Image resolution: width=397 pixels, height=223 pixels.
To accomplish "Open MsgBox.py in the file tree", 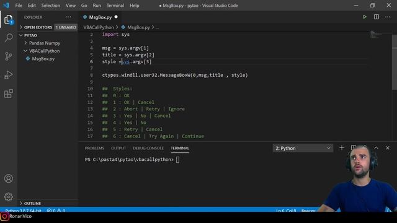I will click(x=43, y=59).
